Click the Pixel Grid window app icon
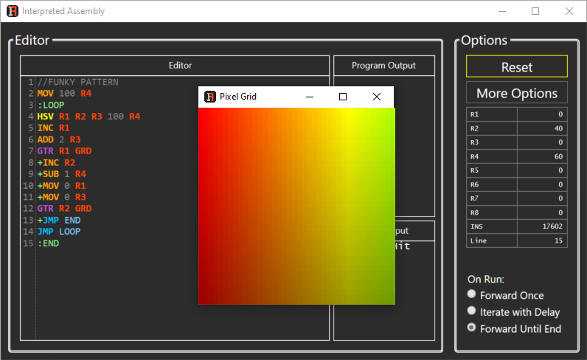Image resolution: width=587 pixels, height=360 pixels. click(210, 97)
